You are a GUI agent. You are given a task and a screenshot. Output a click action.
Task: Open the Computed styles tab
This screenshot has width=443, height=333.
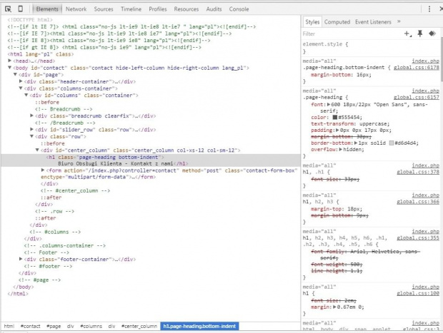tap(337, 22)
